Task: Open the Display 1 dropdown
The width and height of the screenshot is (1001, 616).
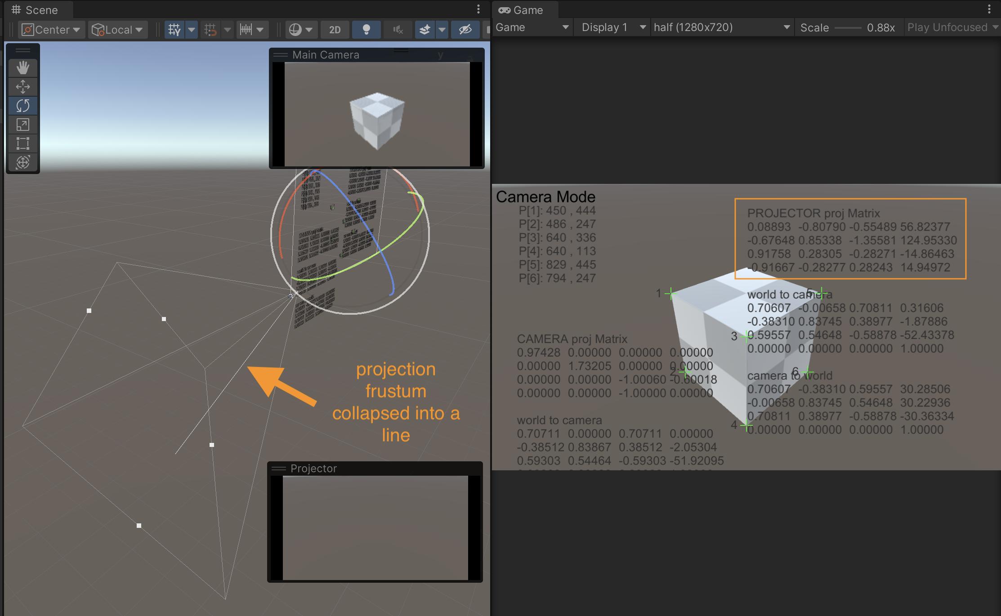Action: [x=613, y=27]
